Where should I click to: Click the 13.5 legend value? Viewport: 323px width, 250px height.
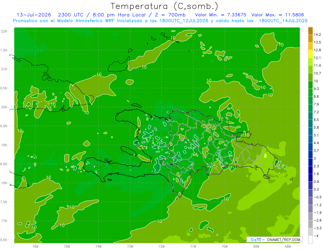tap(317, 42)
